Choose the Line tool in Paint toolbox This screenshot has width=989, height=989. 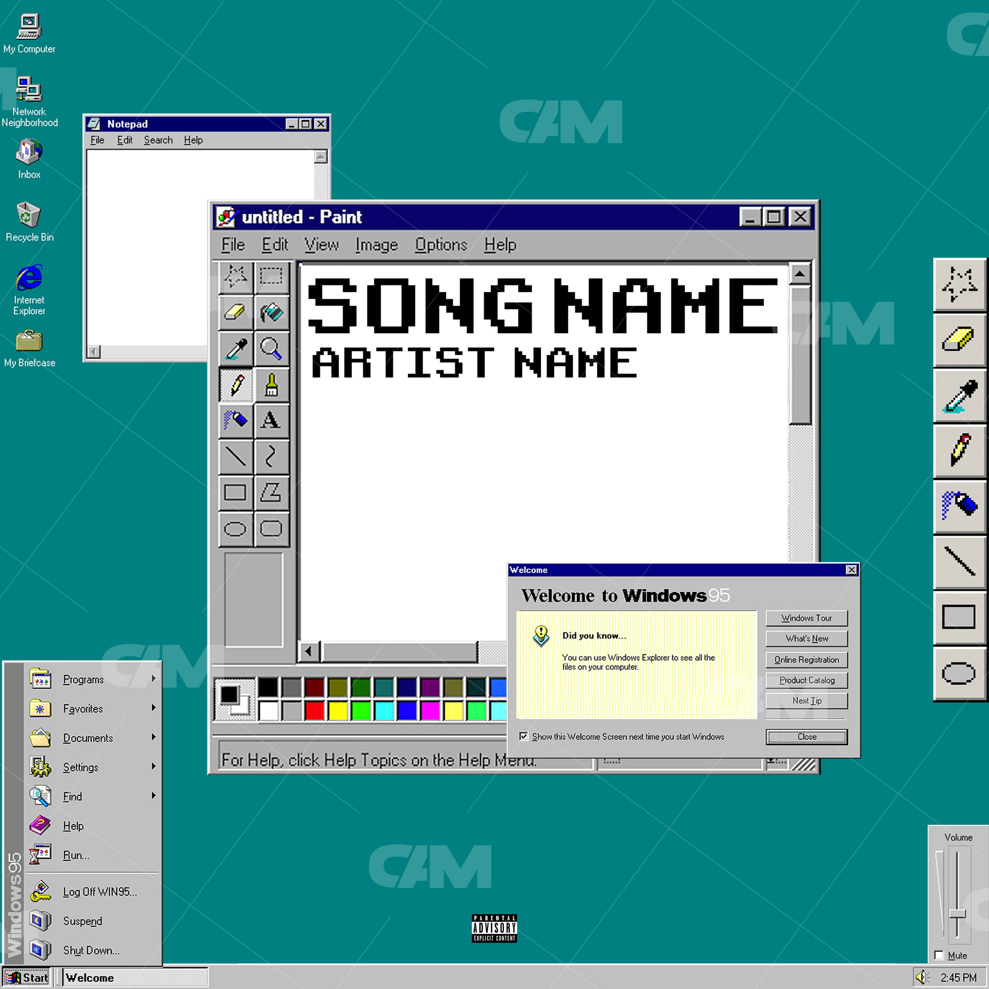[235, 456]
